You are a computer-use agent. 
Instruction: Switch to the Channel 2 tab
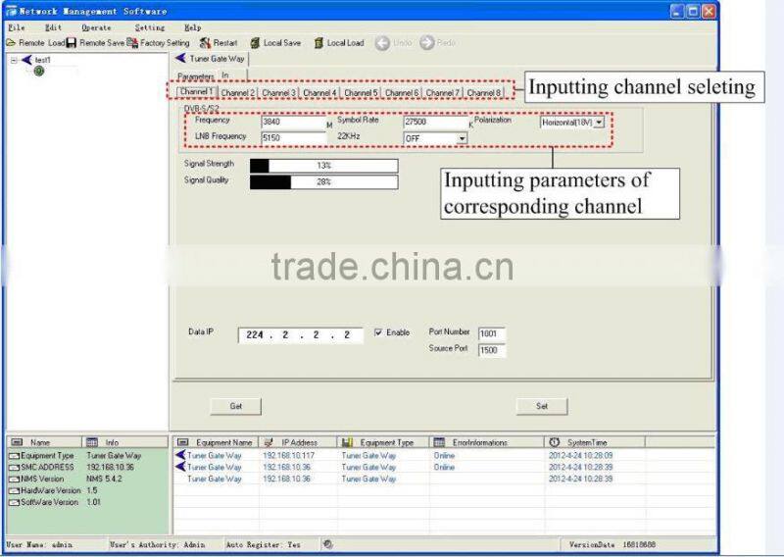point(237,92)
